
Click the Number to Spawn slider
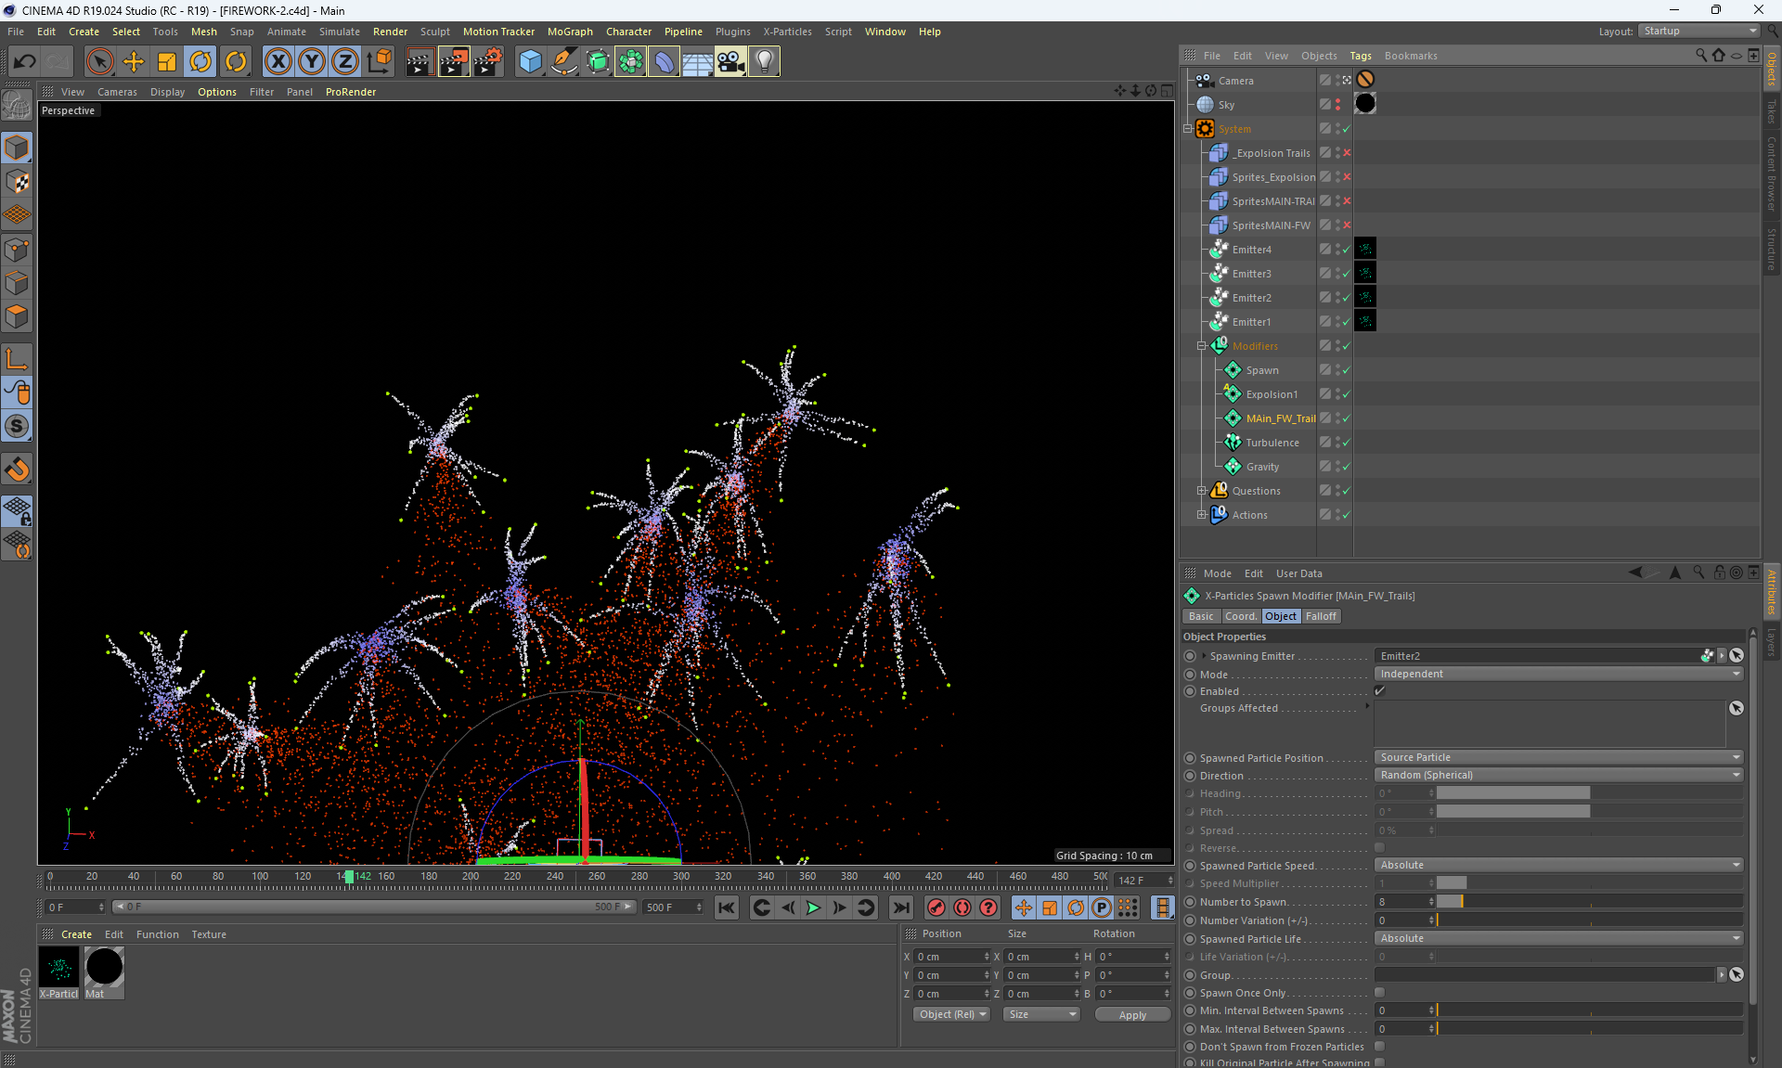click(x=1587, y=902)
